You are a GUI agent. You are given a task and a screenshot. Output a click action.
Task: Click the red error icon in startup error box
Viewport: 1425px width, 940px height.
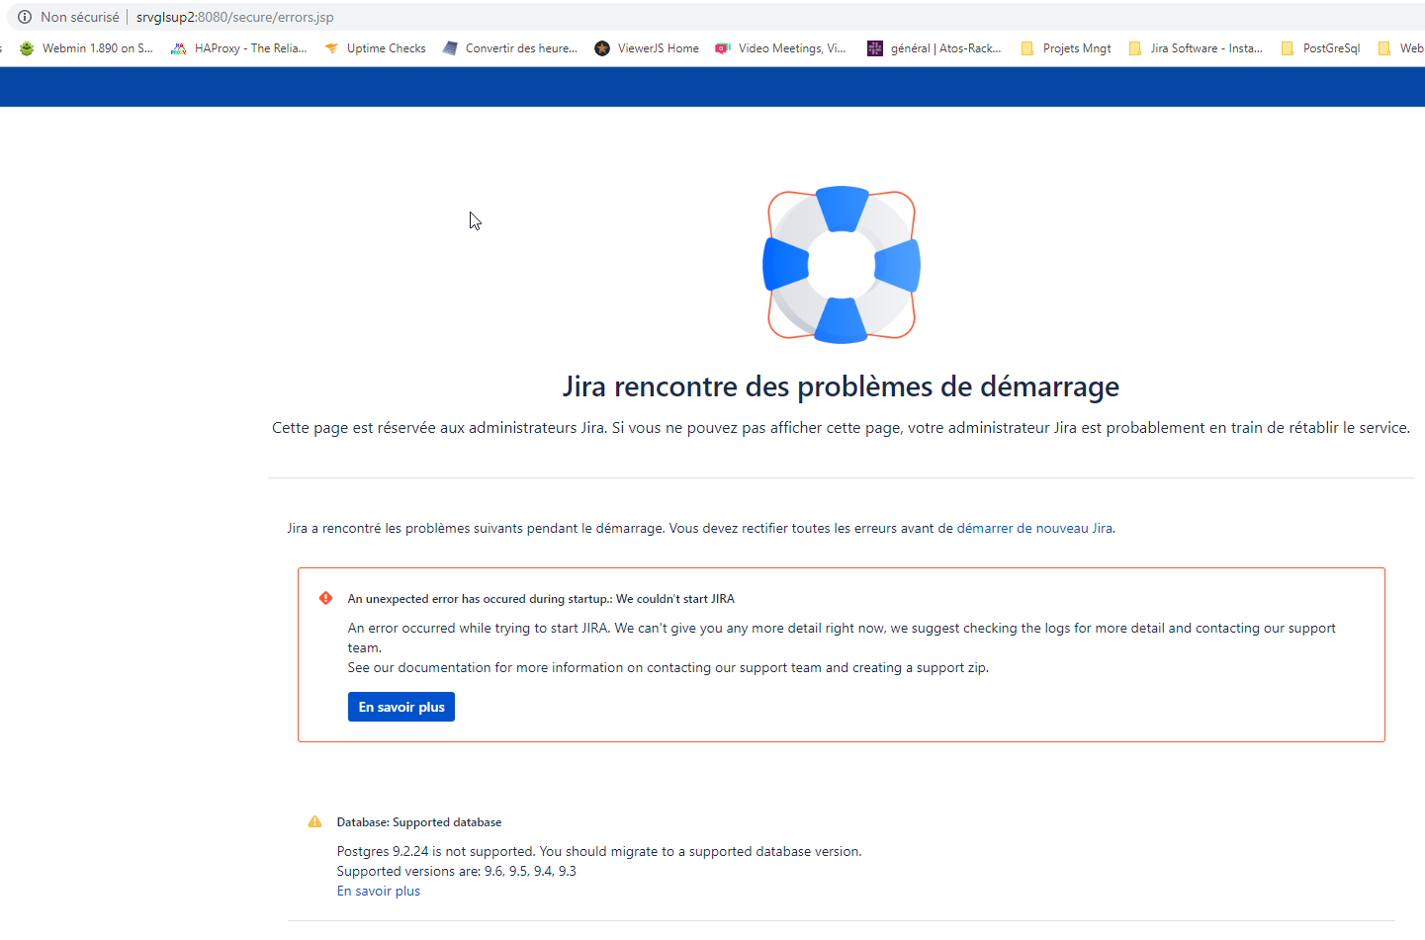point(325,598)
